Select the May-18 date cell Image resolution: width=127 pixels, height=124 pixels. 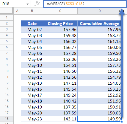tap(32, 101)
